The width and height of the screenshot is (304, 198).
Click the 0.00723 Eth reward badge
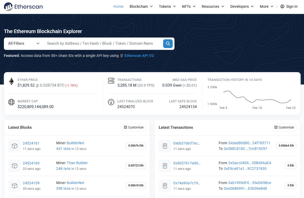click(x=136, y=166)
